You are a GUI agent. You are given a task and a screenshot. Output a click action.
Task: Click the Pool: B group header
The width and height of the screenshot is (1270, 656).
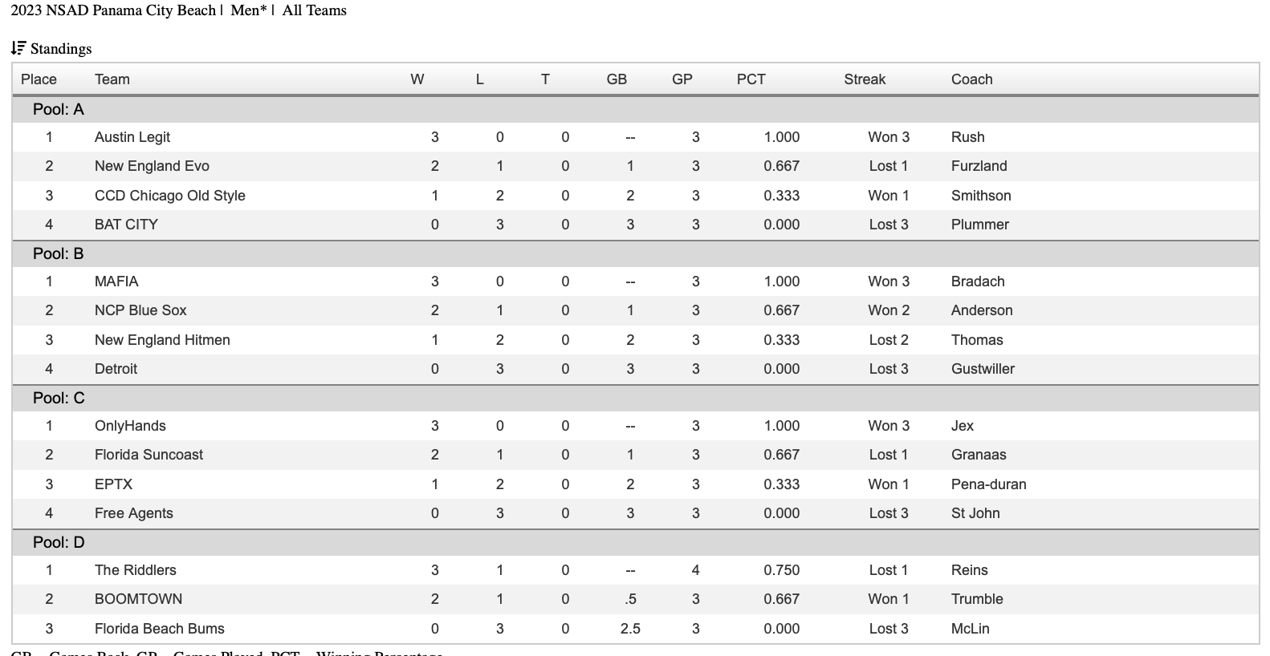(58, 253)
